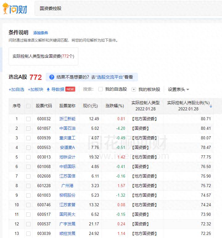This screenshot has width=222, height=238.
Task: Check the row checkbox for 江苏国信
Action: [28, 176]
